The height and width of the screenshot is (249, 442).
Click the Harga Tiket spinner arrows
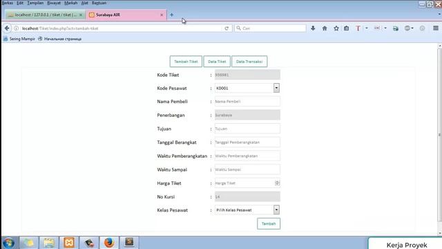[x=278, y=183]
